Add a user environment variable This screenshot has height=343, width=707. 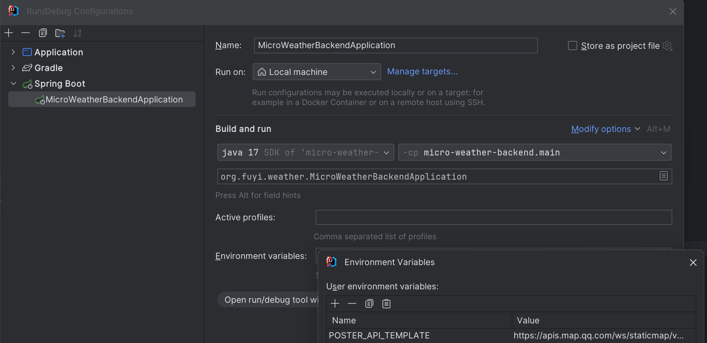click(x=335, y=304)
